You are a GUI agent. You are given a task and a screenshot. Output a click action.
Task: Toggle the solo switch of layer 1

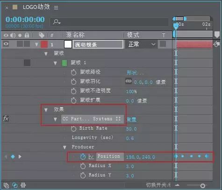pyautogui.click(x=20, y=44)
